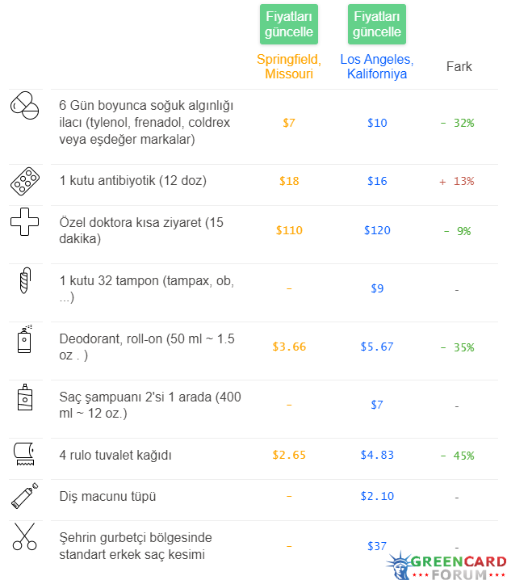
Task: Open the Springfield, Missouri city link
Action: pos(289,66)
